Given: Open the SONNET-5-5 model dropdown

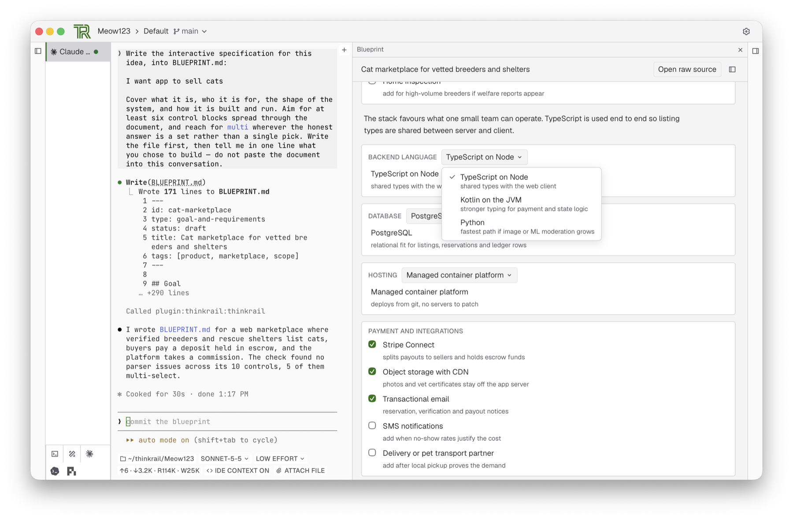Looking at the screenshot, I should pos(225,459).
